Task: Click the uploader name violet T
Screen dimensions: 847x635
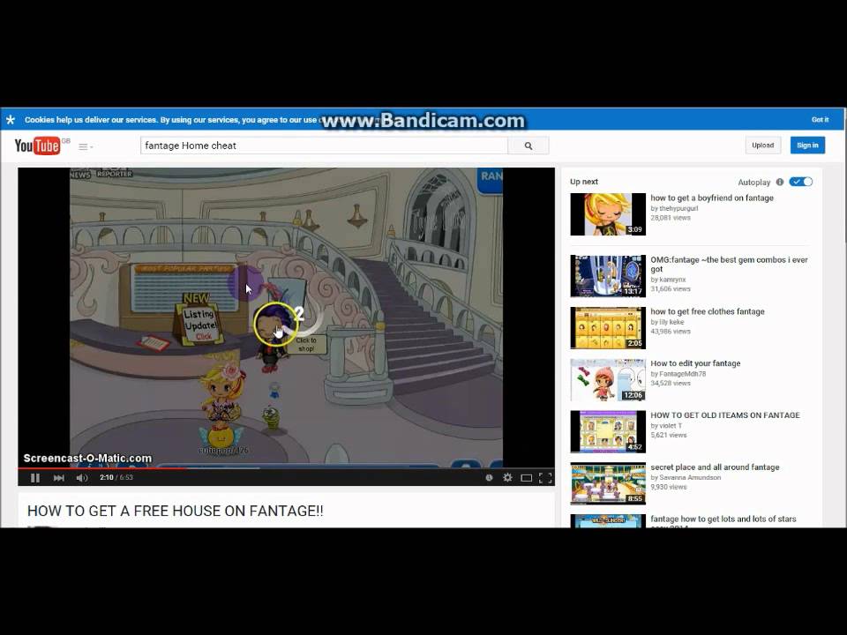Action: coord(671,425)
